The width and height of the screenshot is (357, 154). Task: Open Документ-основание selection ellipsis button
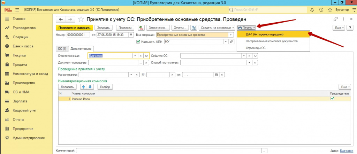140,63
